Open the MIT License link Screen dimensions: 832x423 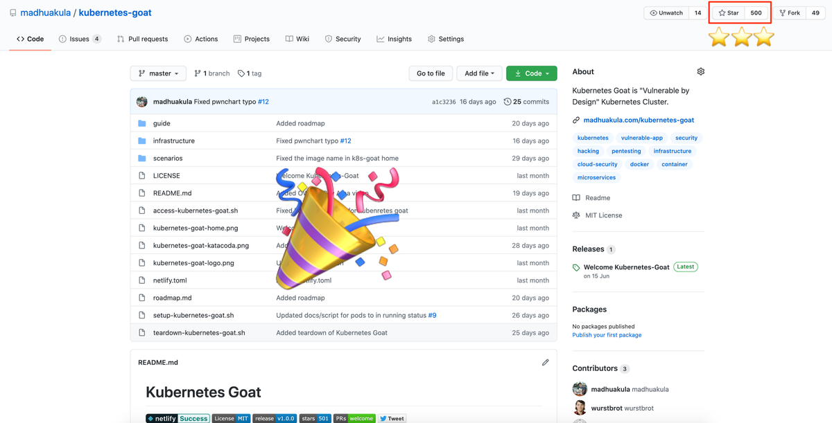click(597, 215)
